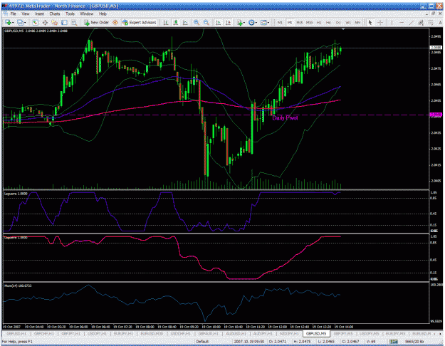Click the application icon left of File menu
The width and height of the screenshot is (445, 346).
click(x=6, y=14)
